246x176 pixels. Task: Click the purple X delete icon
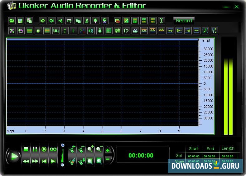pyautogui.click(x=12, y=31)
